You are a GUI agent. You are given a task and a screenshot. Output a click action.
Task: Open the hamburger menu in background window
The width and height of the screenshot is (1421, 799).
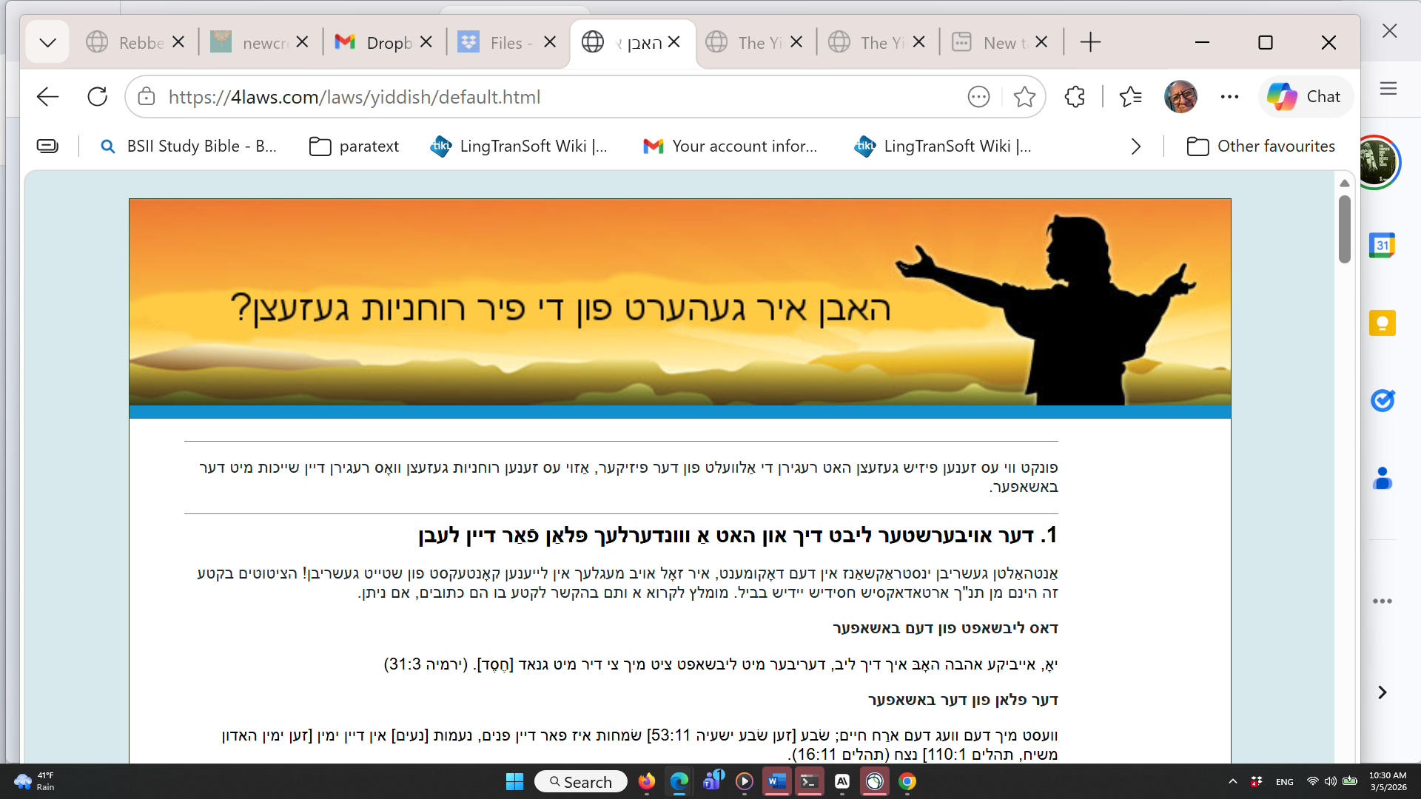pyautogui.click(x=1388, y=89)
